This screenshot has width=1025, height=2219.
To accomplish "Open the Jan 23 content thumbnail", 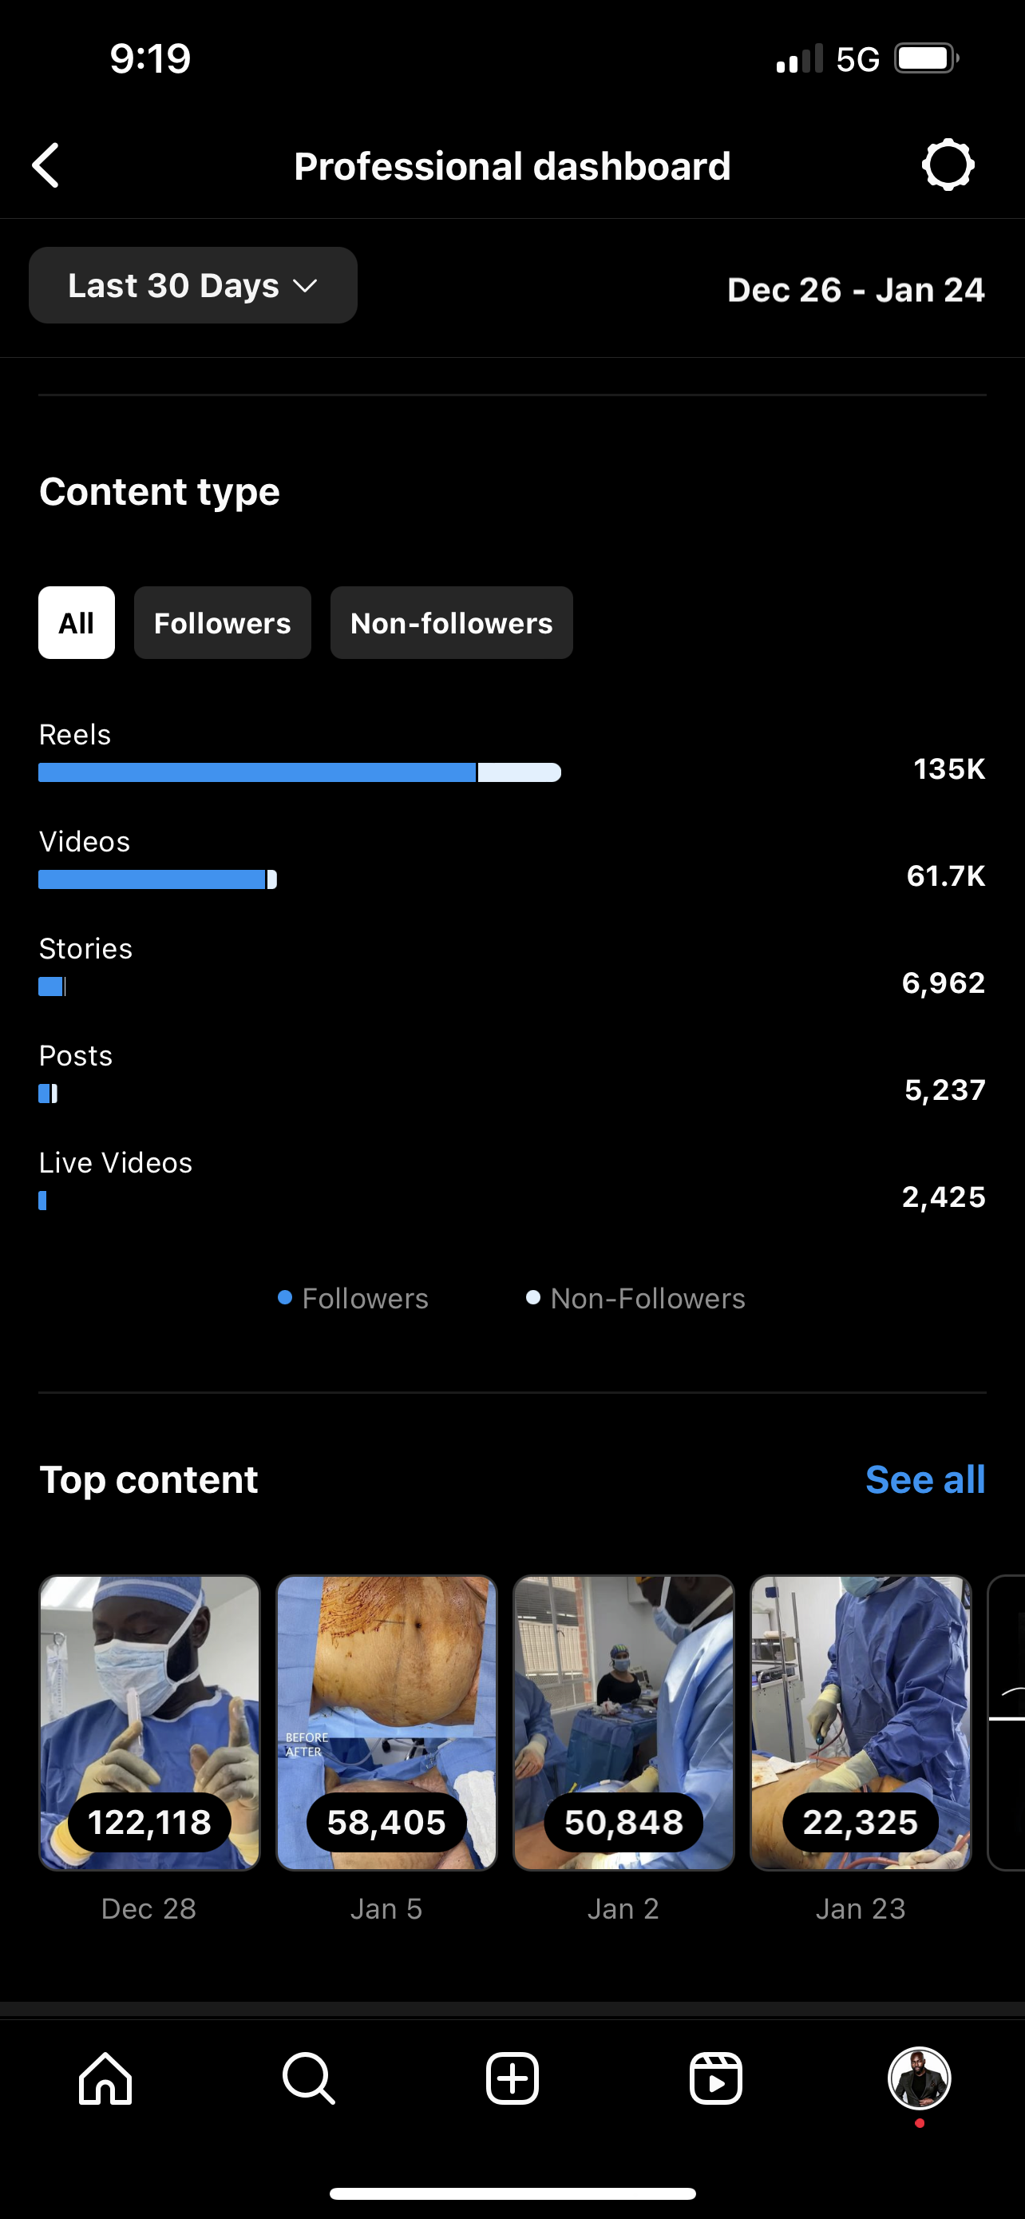I will point(861,1723).
